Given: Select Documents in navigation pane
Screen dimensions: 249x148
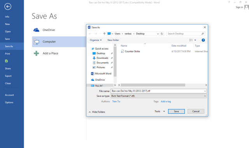Looking at the screenshot, I should (x=103, y=63).
